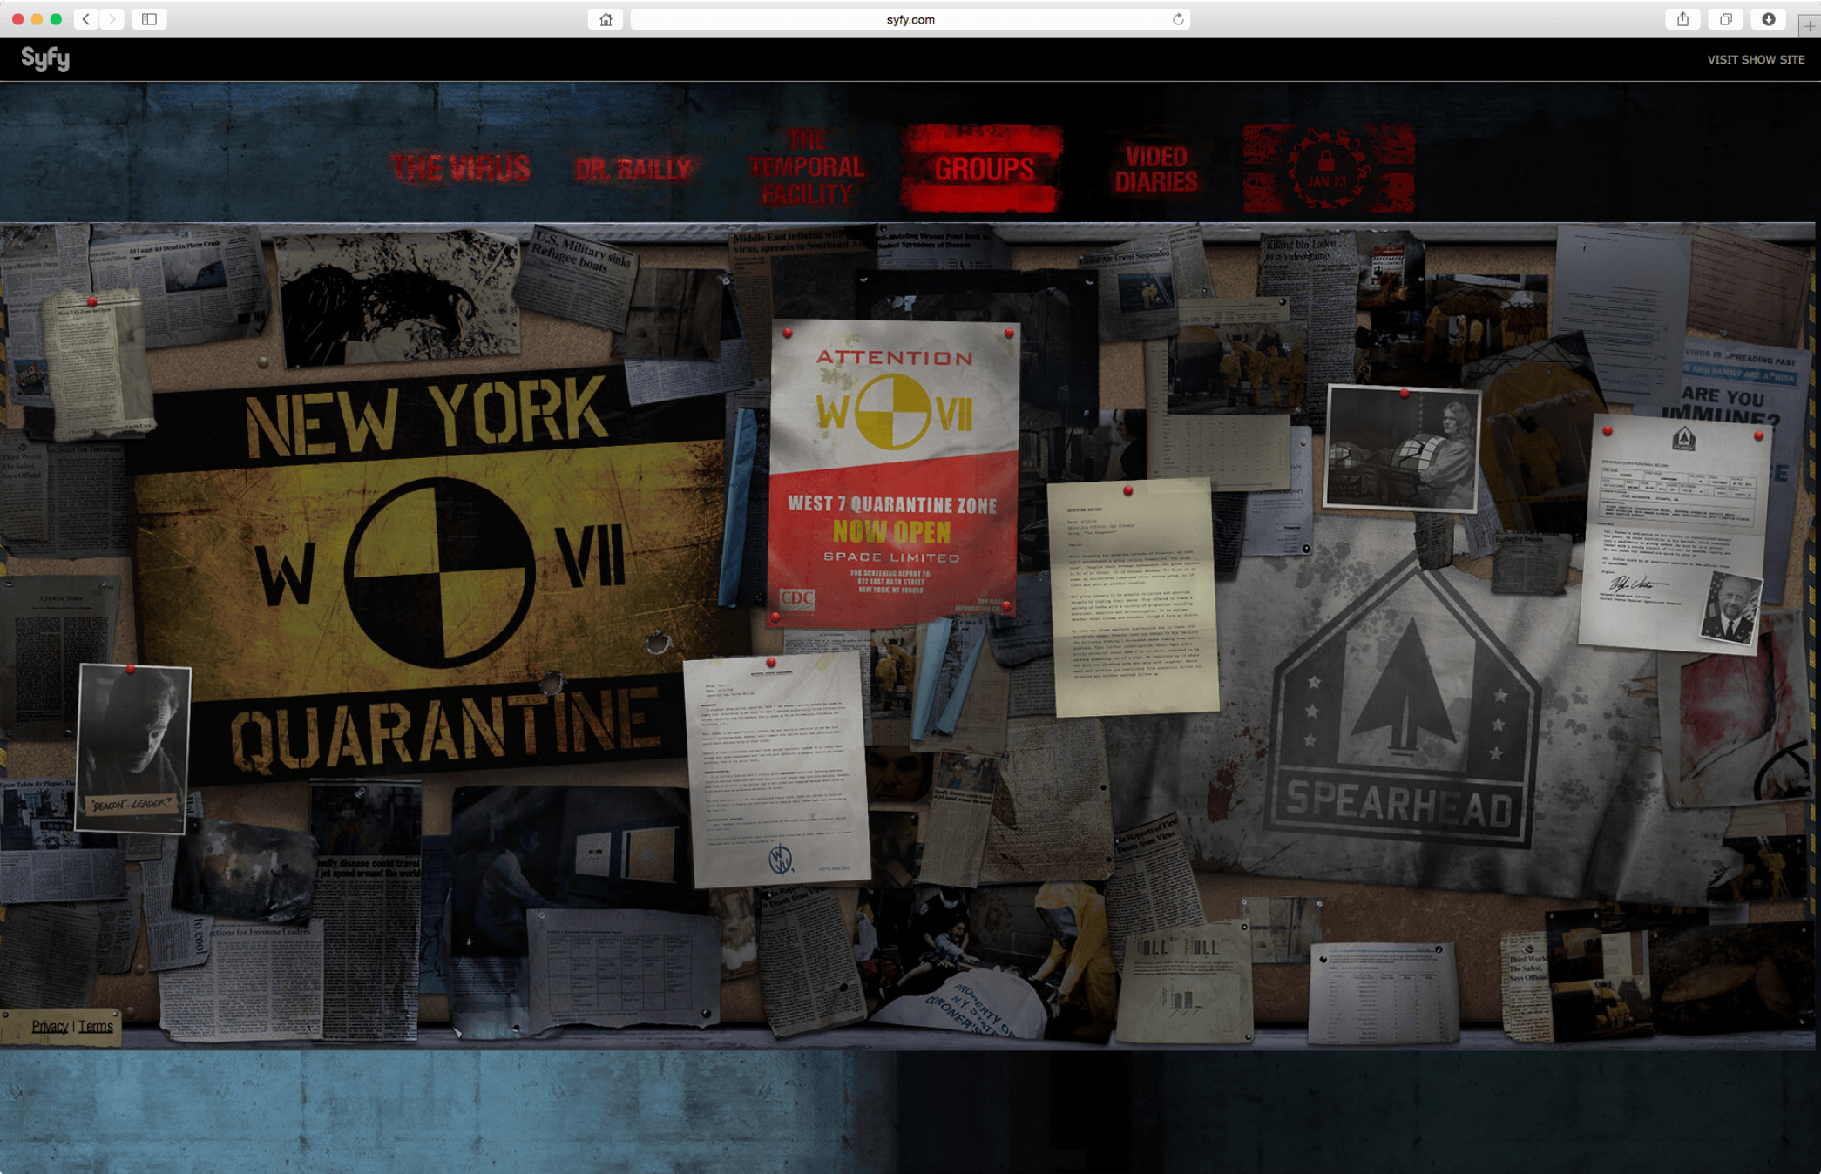Show all tabs overview

tap(1725, 19)
